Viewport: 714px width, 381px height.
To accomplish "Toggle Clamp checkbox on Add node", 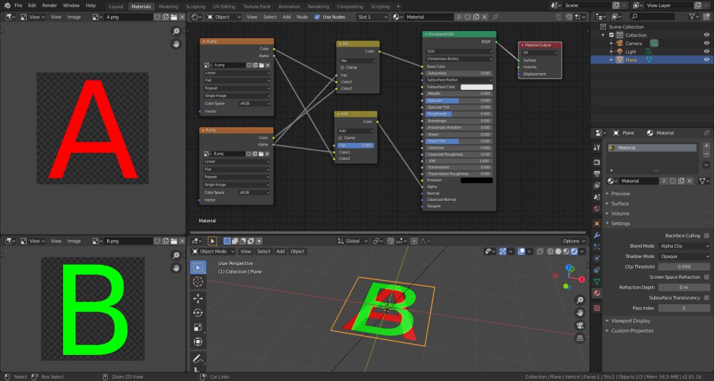I will (341, 138).
